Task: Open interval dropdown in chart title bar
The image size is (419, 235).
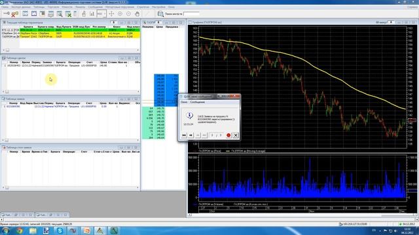Action: [391, 22]
